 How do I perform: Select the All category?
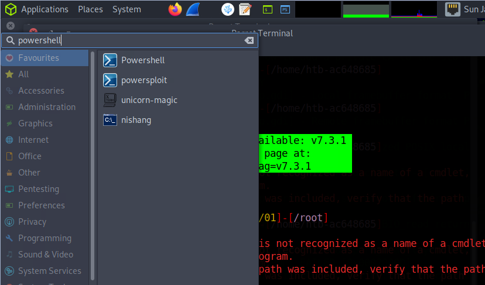pos(45,74)
